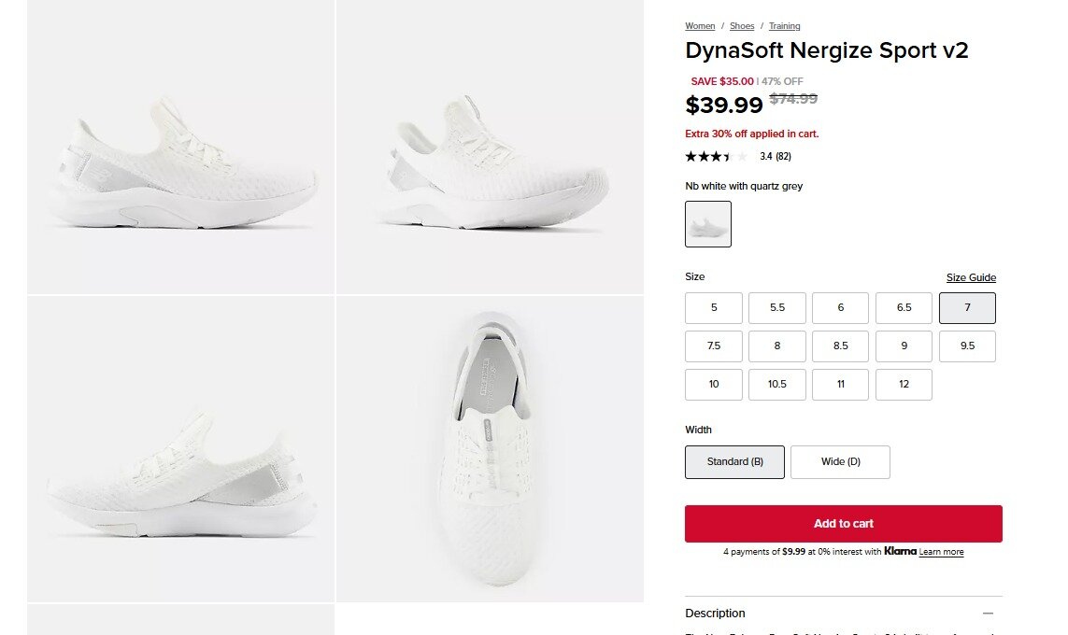Click Add to cart button
Screen dimensions: 1068x635
point(843,524)
